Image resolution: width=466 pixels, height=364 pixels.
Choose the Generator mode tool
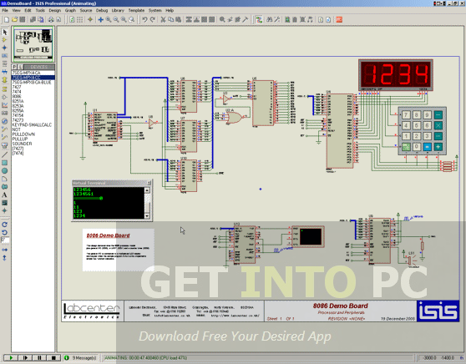coord(5,121)
